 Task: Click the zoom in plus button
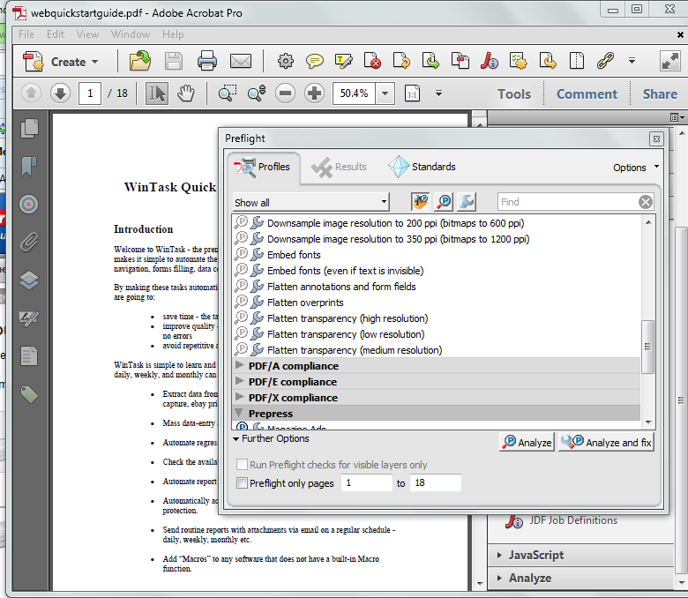(x=314, y=93)
